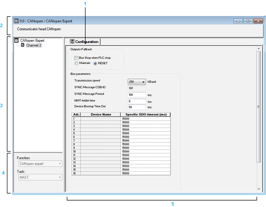Click SDO timeout cell for address 1

[x=146, y=119]
